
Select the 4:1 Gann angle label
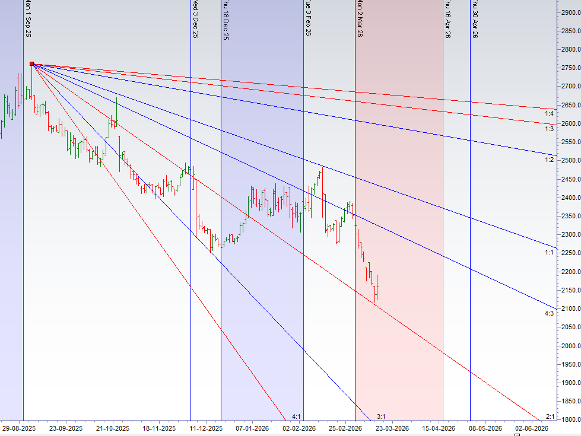coord(297,416)
